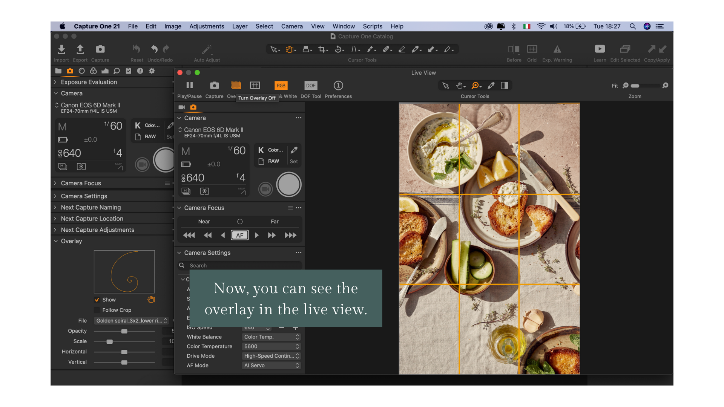
Task: Click the grid icon in the Live View toolbar
Action: tap(255, 85)
